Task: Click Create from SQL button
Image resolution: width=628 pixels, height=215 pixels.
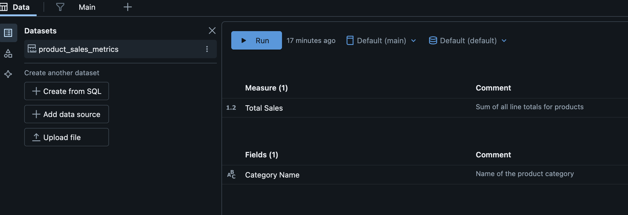Action: [x=67, y=91]
